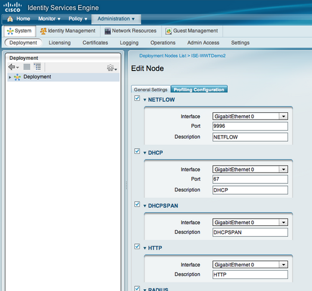Uncheck the HTTP probe checkbox
This screenshot has height=291, width=312.
pos(137,246)
